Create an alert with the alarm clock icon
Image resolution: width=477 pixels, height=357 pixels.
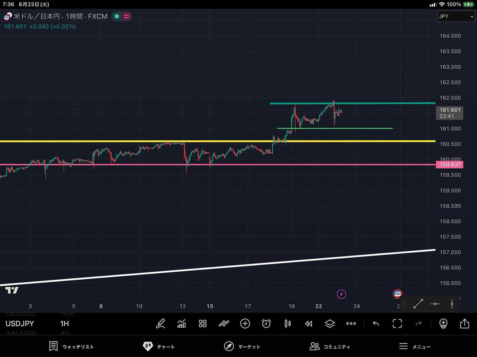[x=266, y=323]
